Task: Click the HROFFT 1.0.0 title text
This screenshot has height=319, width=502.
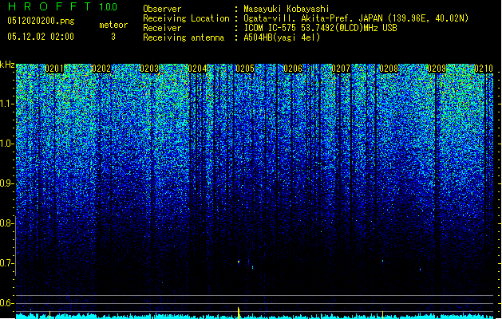Action: pos(63,6)
